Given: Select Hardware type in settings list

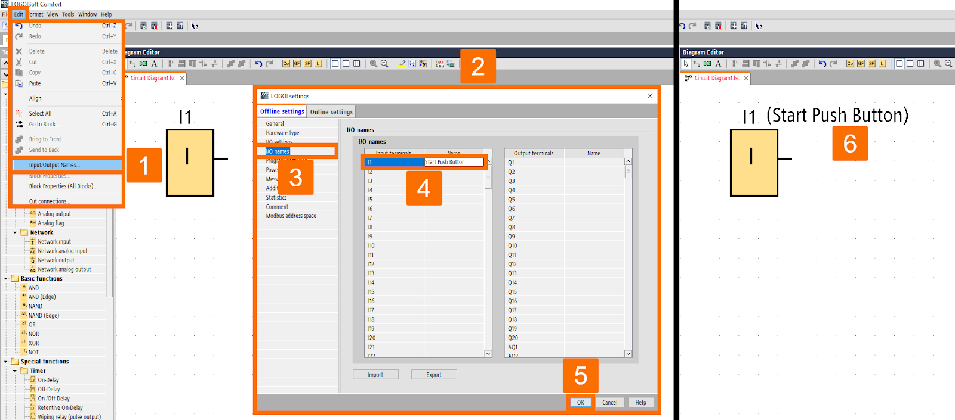Looking at the screenshot, I should [x=282, y=133].
